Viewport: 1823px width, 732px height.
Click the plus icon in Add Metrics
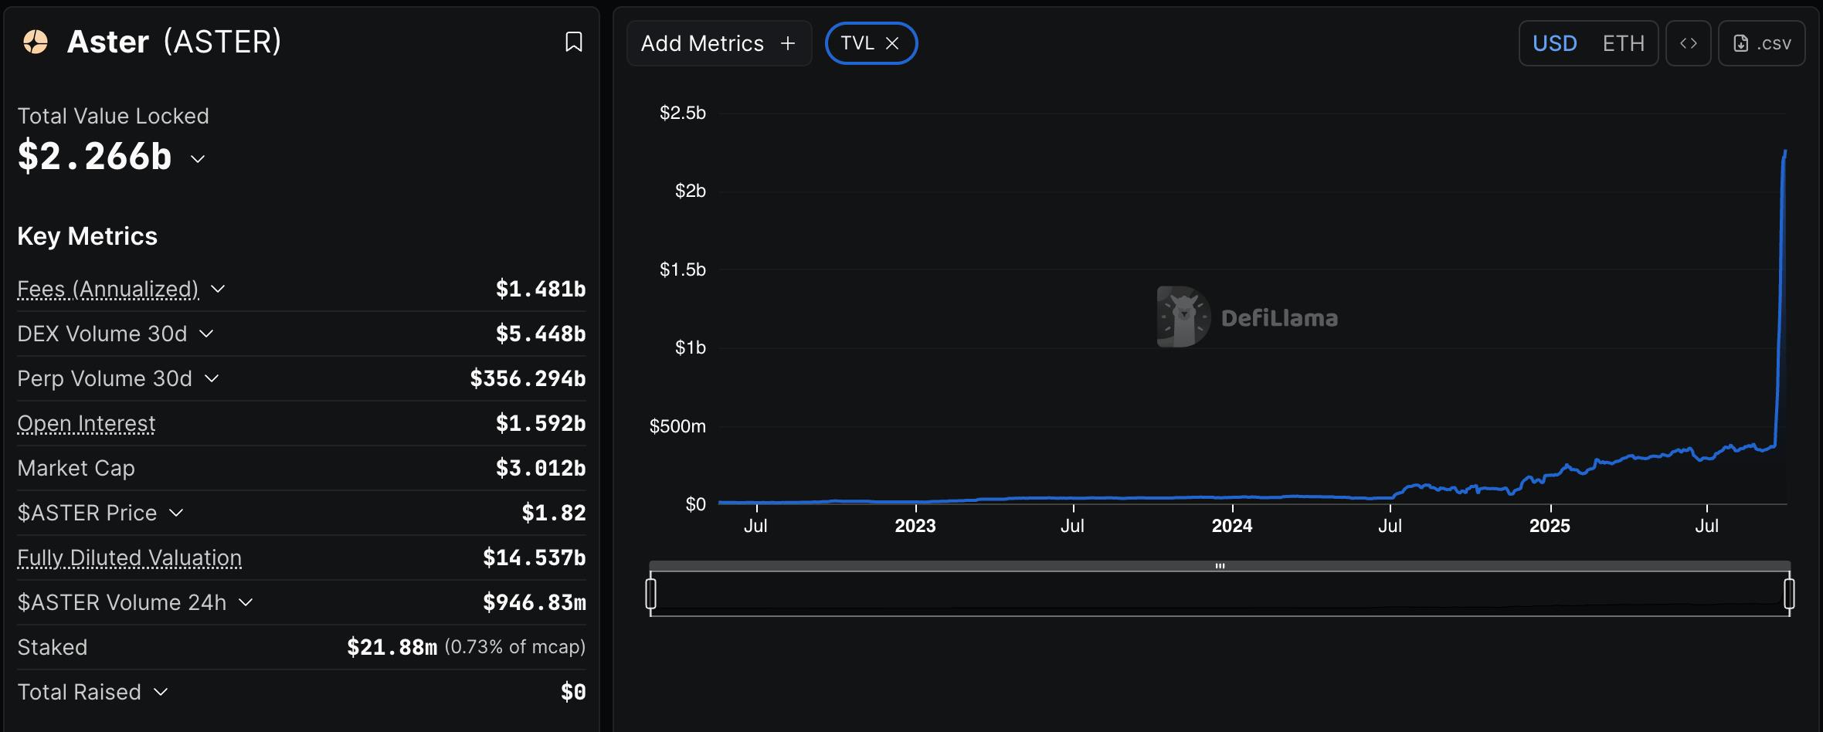pyautogui.click(x=788, y=43)
